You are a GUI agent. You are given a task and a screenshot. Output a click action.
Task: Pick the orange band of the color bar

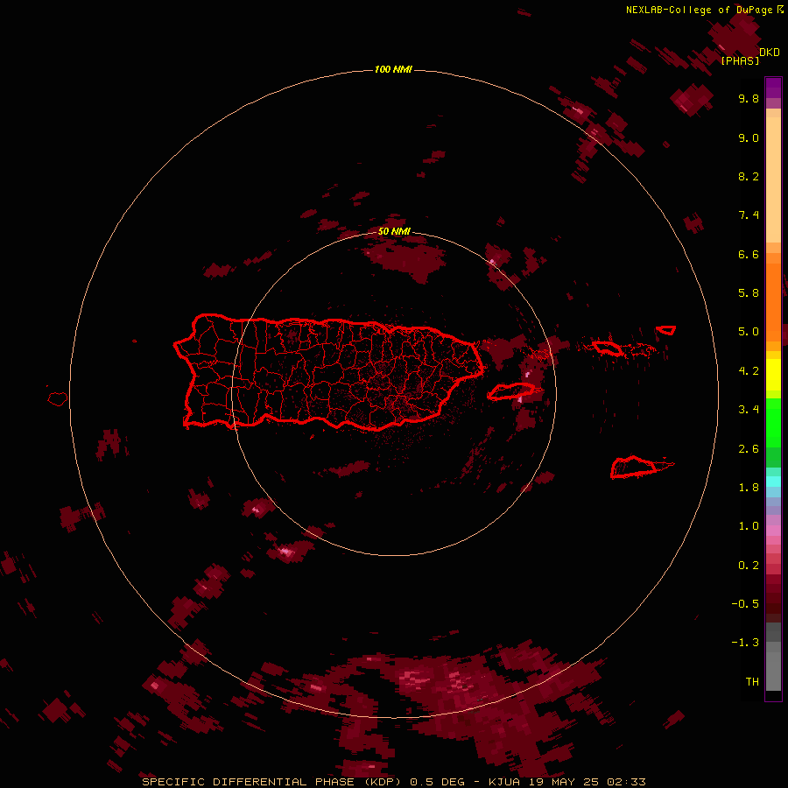click(773, 301)
